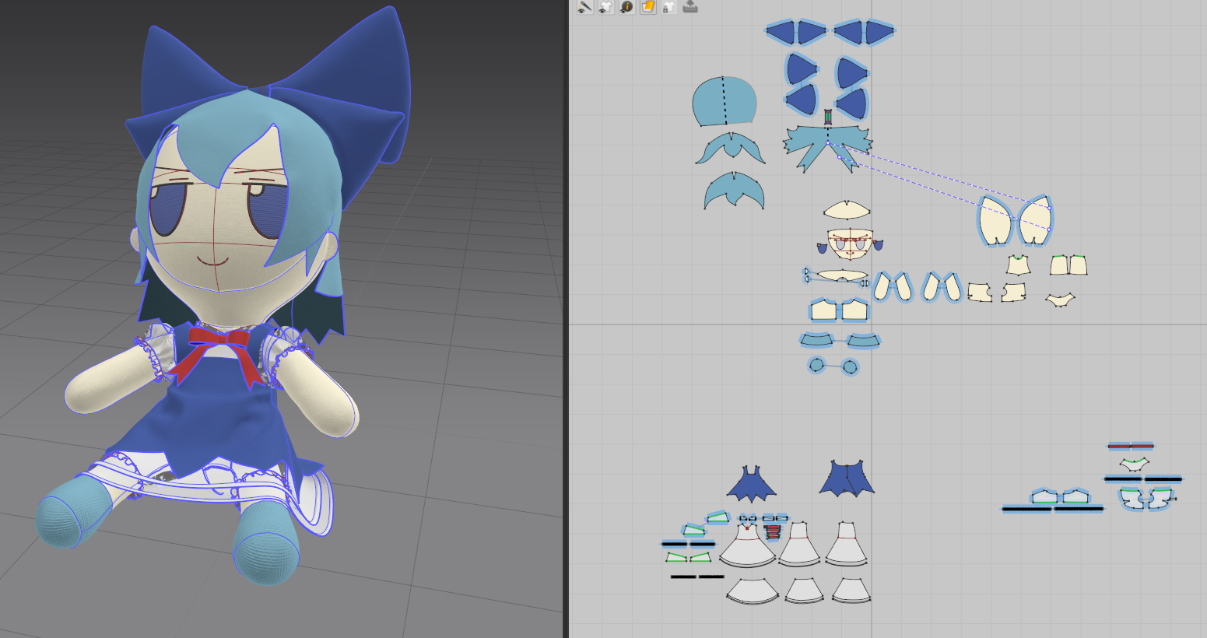Toggle sewing line display with needle icon
Viewport: 1207px width, 638px height.
pos(584,7)
